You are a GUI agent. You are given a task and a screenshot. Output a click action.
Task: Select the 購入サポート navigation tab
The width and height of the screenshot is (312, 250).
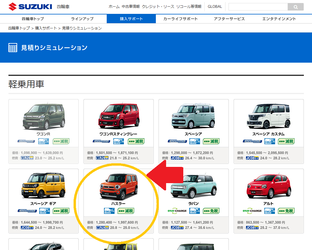click(131, 19)
